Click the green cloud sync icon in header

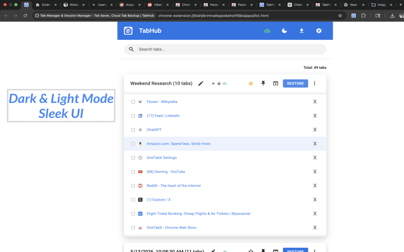267,31
